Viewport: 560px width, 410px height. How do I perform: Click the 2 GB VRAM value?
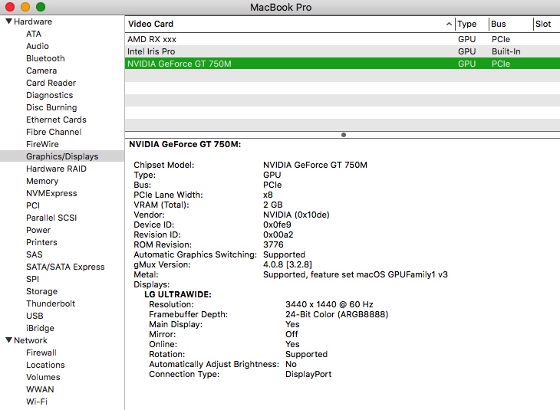click(x=273, y=205)
